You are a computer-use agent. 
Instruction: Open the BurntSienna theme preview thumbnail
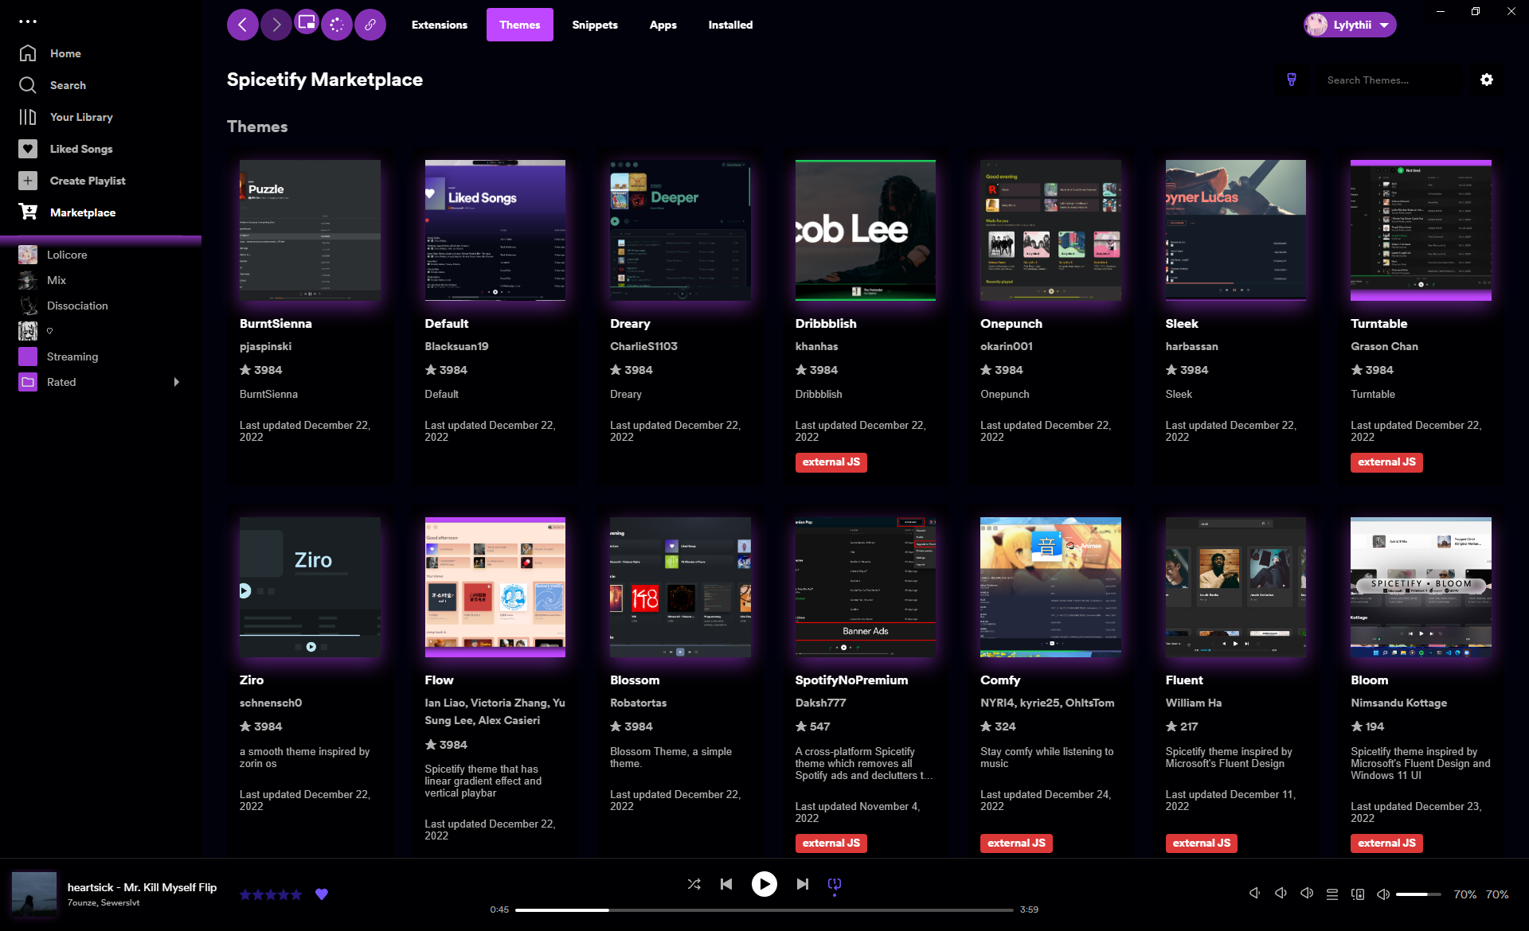click(310, 230)
